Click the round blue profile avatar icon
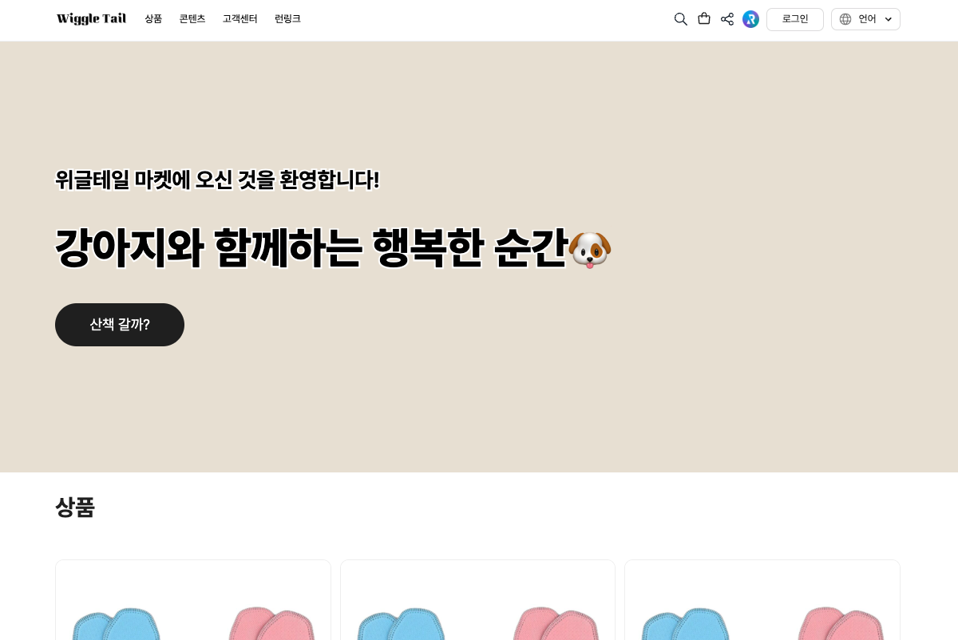The height and width of the screenshot is (640, 958). (x=750, y=19)
